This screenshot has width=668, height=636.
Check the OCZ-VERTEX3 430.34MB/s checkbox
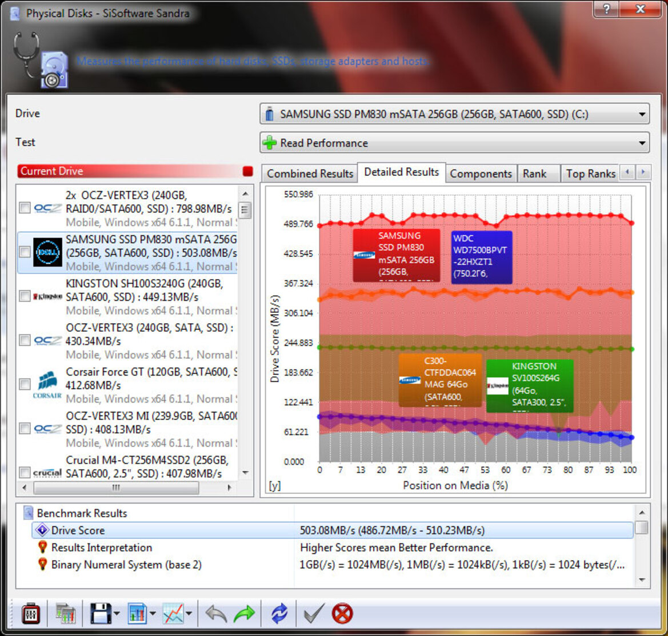click(x=25, y=341)
